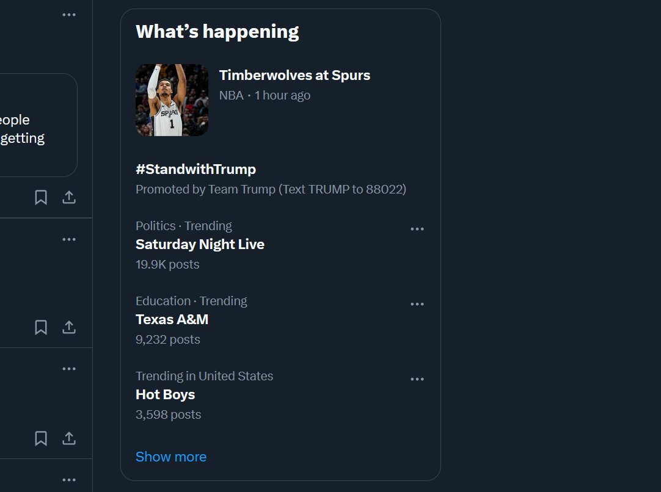Open post ellipsis menu beside Trending in United States
The image size is (661, 492).
[x=69, y=369]
